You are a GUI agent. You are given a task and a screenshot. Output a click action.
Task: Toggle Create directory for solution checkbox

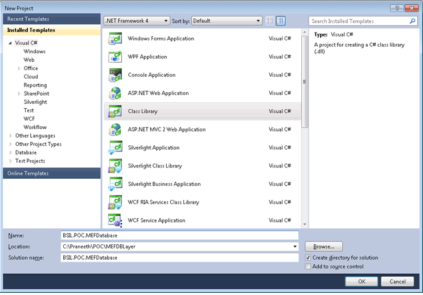tap(308, 257)
